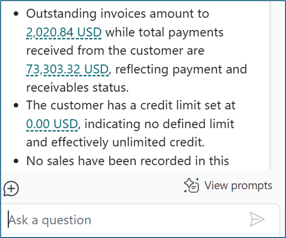Viewport: 286px width, 238px height.
Task: Open the 2,020.84 USD outstanding invoices link
Action: pyautogui.click(x=64, y=33)
